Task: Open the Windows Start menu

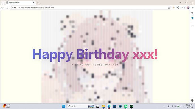Action: tap(64, 106)
